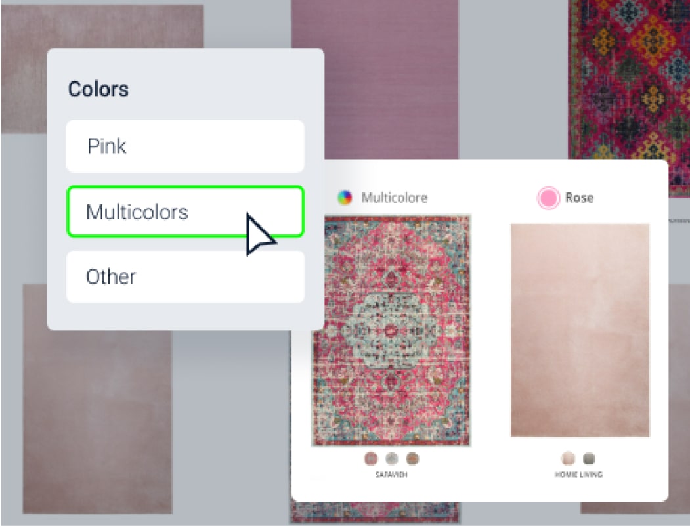Viewport: 690px width, 526px height.
Task: Click the rainbow Multicolore circle icon
Action: click(345, 198)
